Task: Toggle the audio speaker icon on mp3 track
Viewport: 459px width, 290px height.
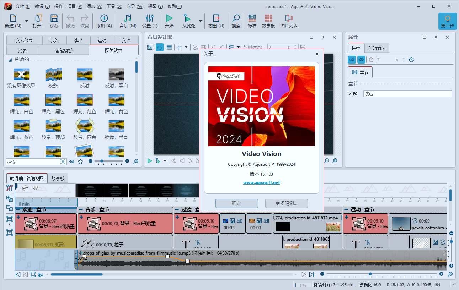Action: (x=80, y=253)
